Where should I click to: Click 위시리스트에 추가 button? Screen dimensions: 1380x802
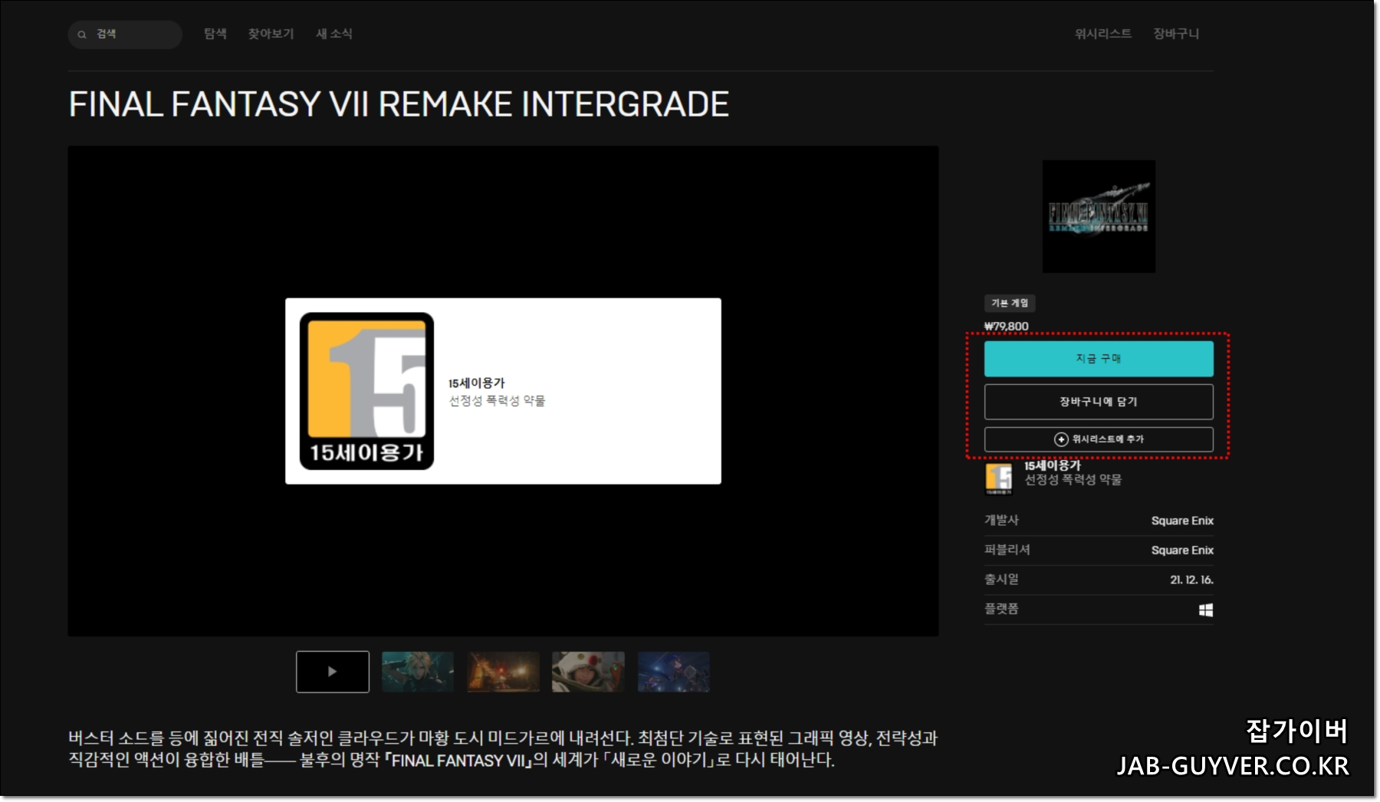click(x=1099, y=439)
